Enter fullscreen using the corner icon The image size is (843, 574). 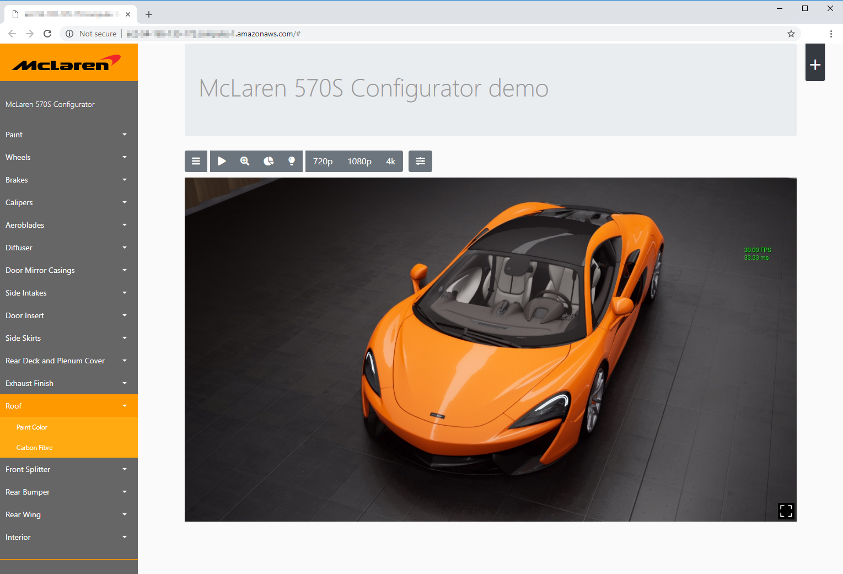[x=786, y=511]
